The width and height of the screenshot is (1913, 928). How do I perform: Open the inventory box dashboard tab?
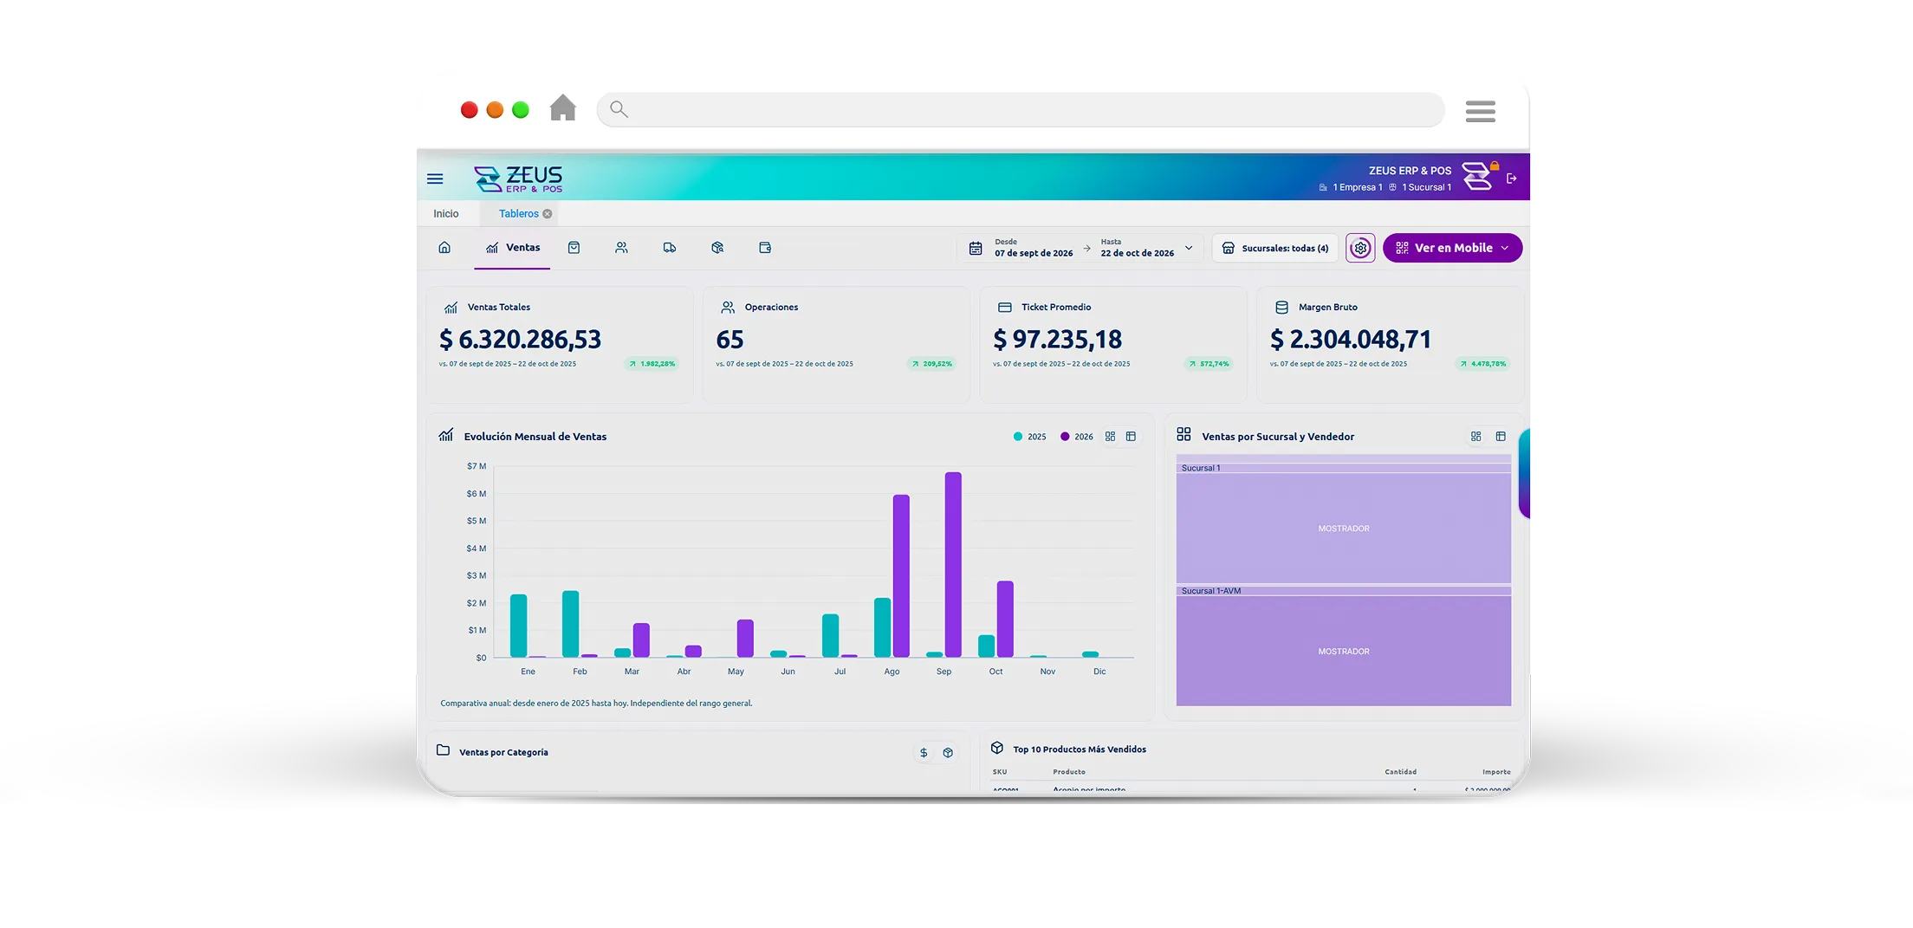point(717,248)
